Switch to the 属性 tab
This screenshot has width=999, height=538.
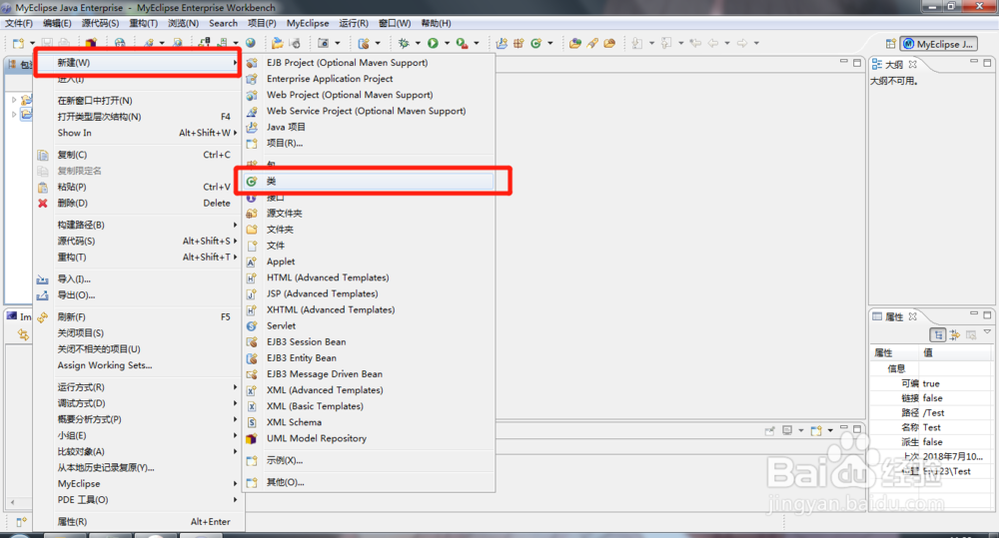pyautogui.click(x=894, y=316)
